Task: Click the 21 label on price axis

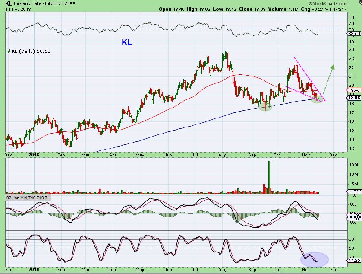Action: 352,76
